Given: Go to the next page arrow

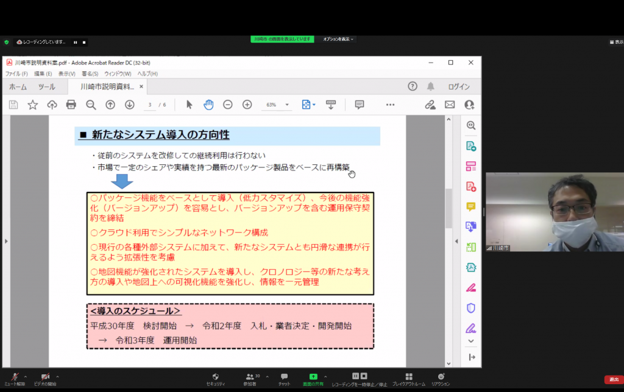Looking at the screenshot, I should [129, 105].
